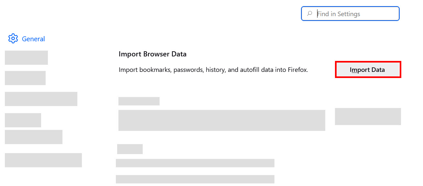Click the search field's blue border area
This screenshot has width=423, height=186.
pyautogui.click(x=350, y=6)
